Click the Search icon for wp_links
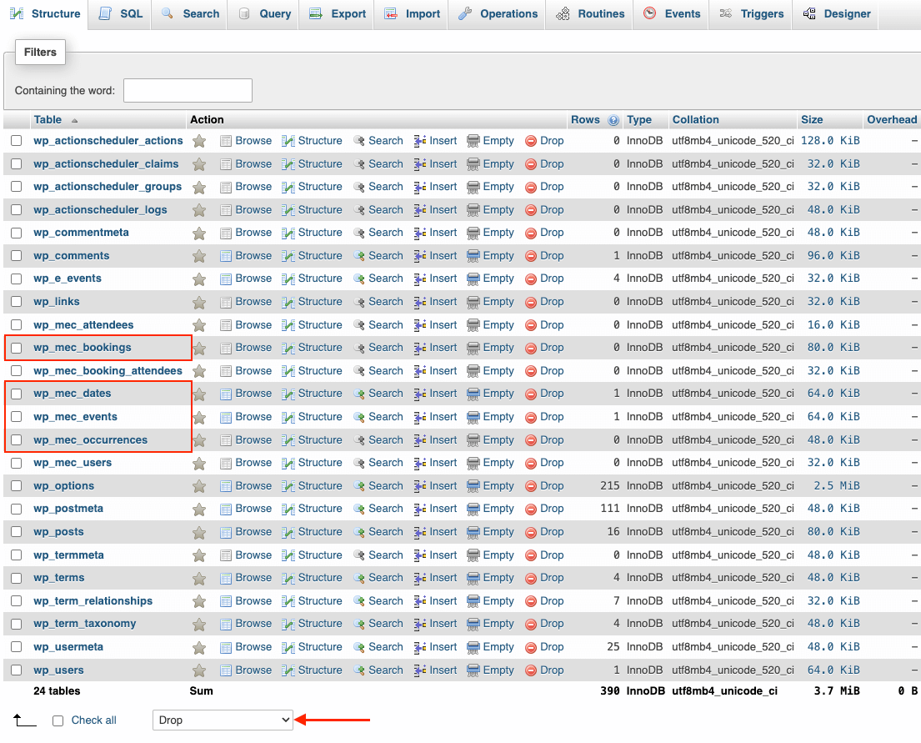The height and width of the screenshot is (743, 921). 359,302
